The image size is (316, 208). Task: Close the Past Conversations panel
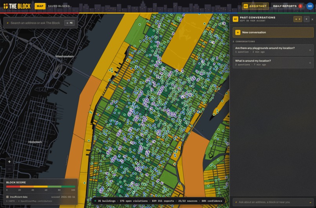(x=312, y=19)
